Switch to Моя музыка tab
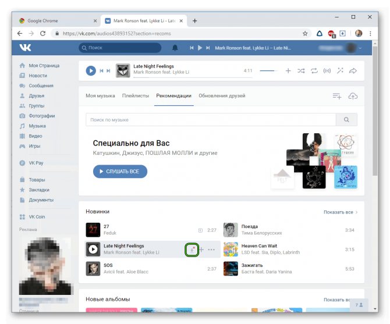 [x=100, y=95]
